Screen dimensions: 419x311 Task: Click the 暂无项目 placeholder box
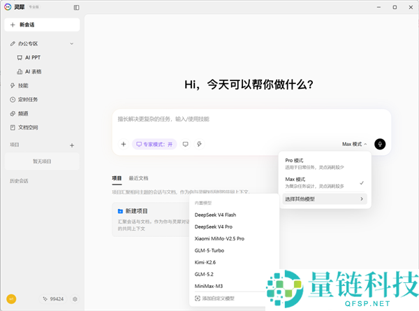(x=42, y=161)
